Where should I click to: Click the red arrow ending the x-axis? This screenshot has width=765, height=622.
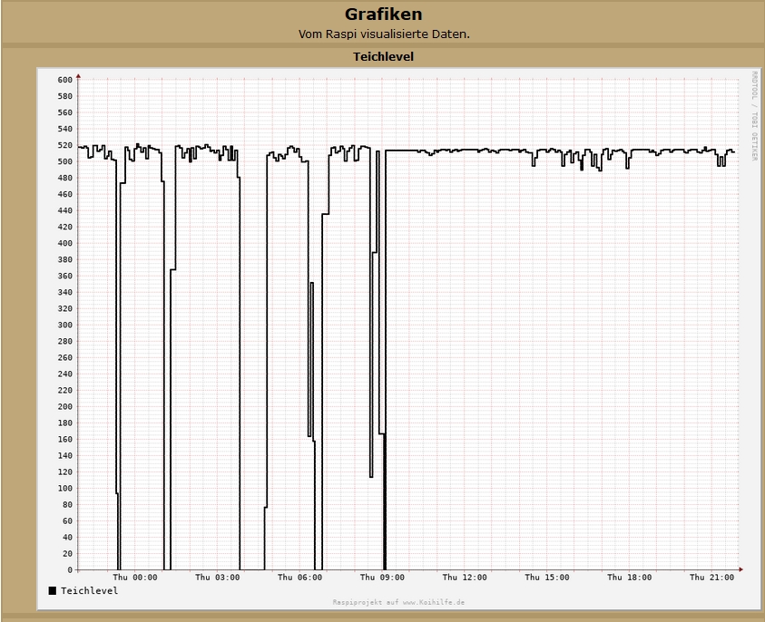(740, 569)
